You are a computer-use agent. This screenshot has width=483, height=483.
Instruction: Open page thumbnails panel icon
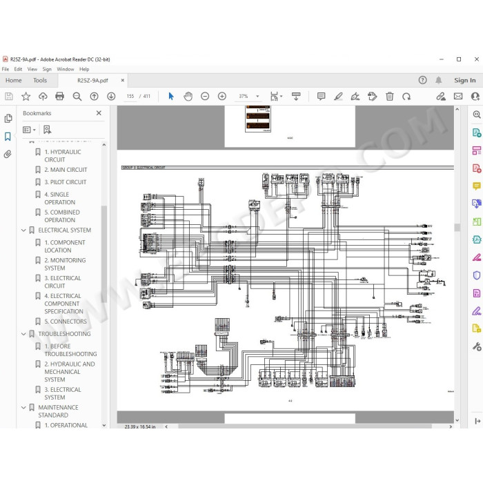[8, 118]
